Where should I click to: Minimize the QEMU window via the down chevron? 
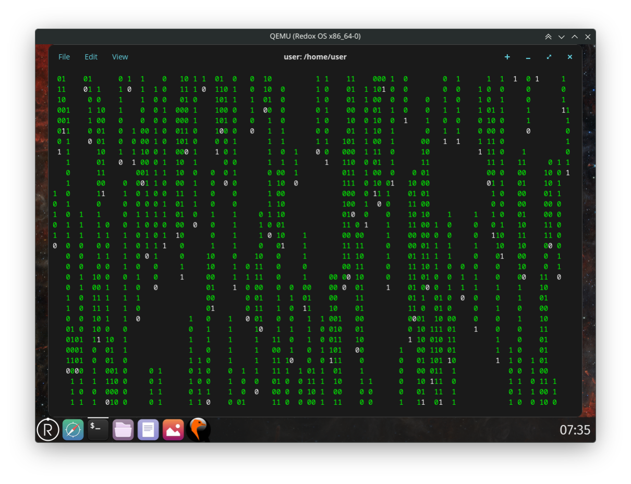(562, 36)
